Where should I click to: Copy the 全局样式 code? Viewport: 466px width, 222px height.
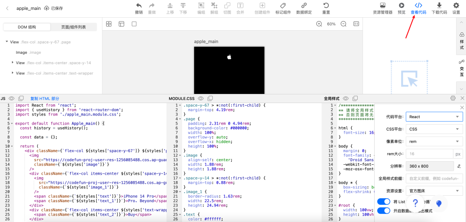click(355, 99)
